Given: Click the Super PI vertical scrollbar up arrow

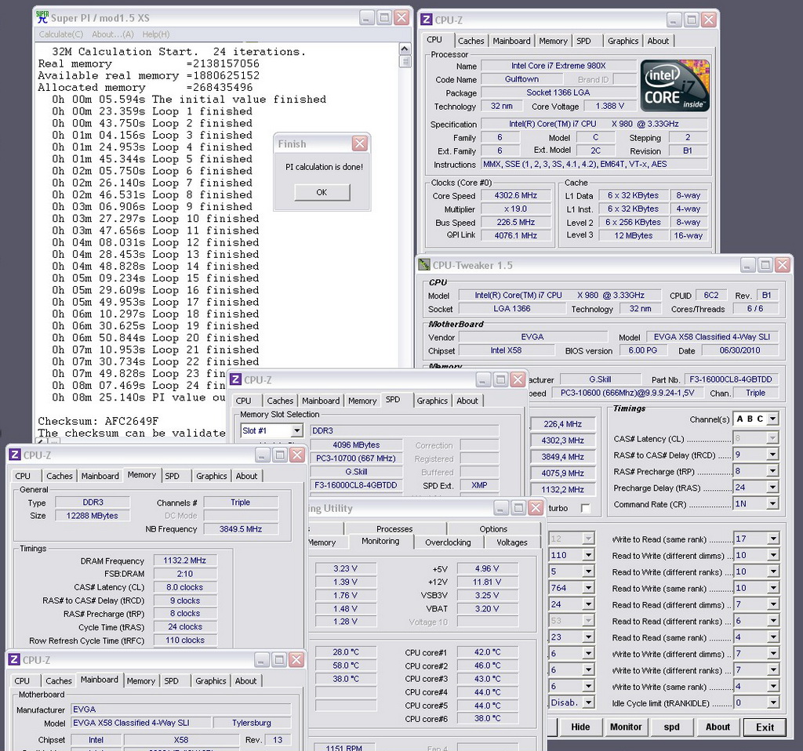Looking at the screenshot, I should pyautogui.click(x=405, y=49).
